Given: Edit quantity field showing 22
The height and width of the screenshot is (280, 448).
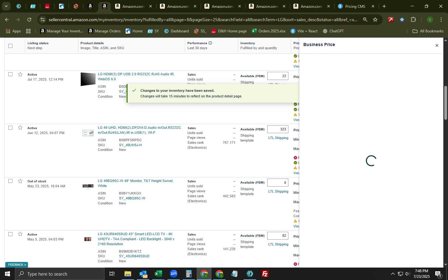Looking at the screenshot, I should pos(278,76).
